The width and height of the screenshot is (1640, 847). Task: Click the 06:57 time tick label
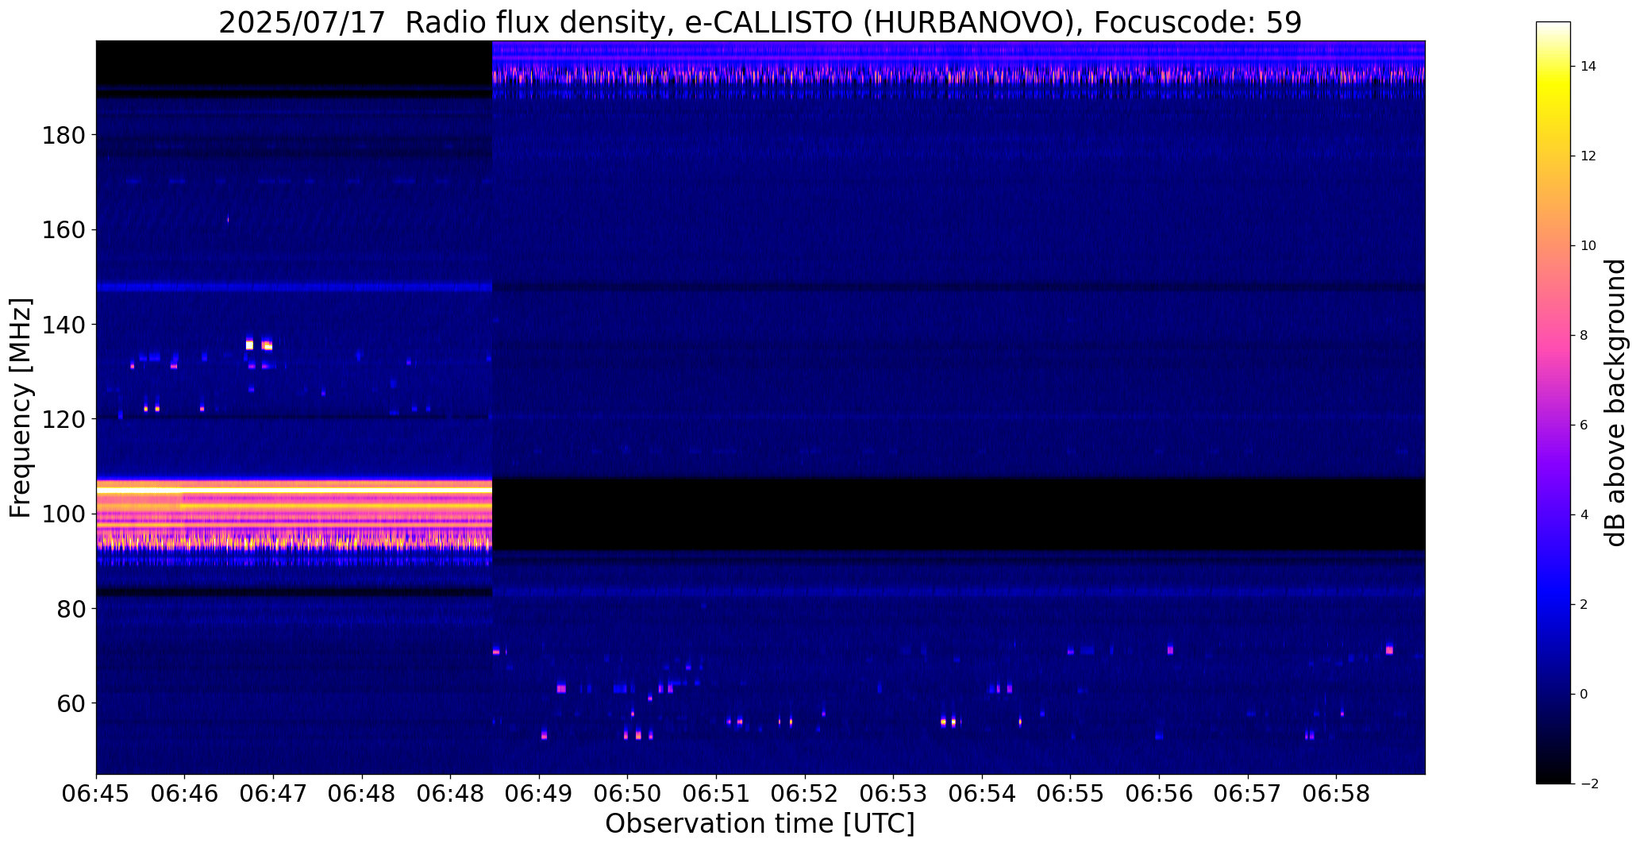[x=1248, y=794]
